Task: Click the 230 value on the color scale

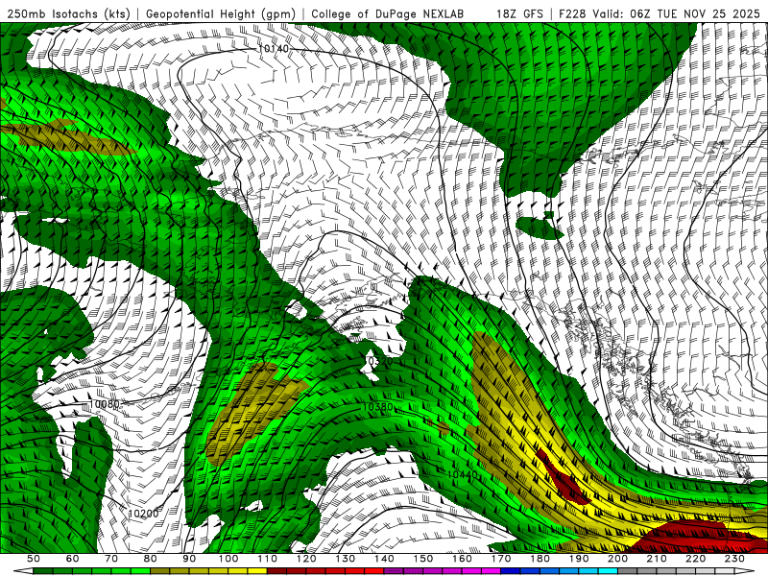Action: click(x=734, y=559)
